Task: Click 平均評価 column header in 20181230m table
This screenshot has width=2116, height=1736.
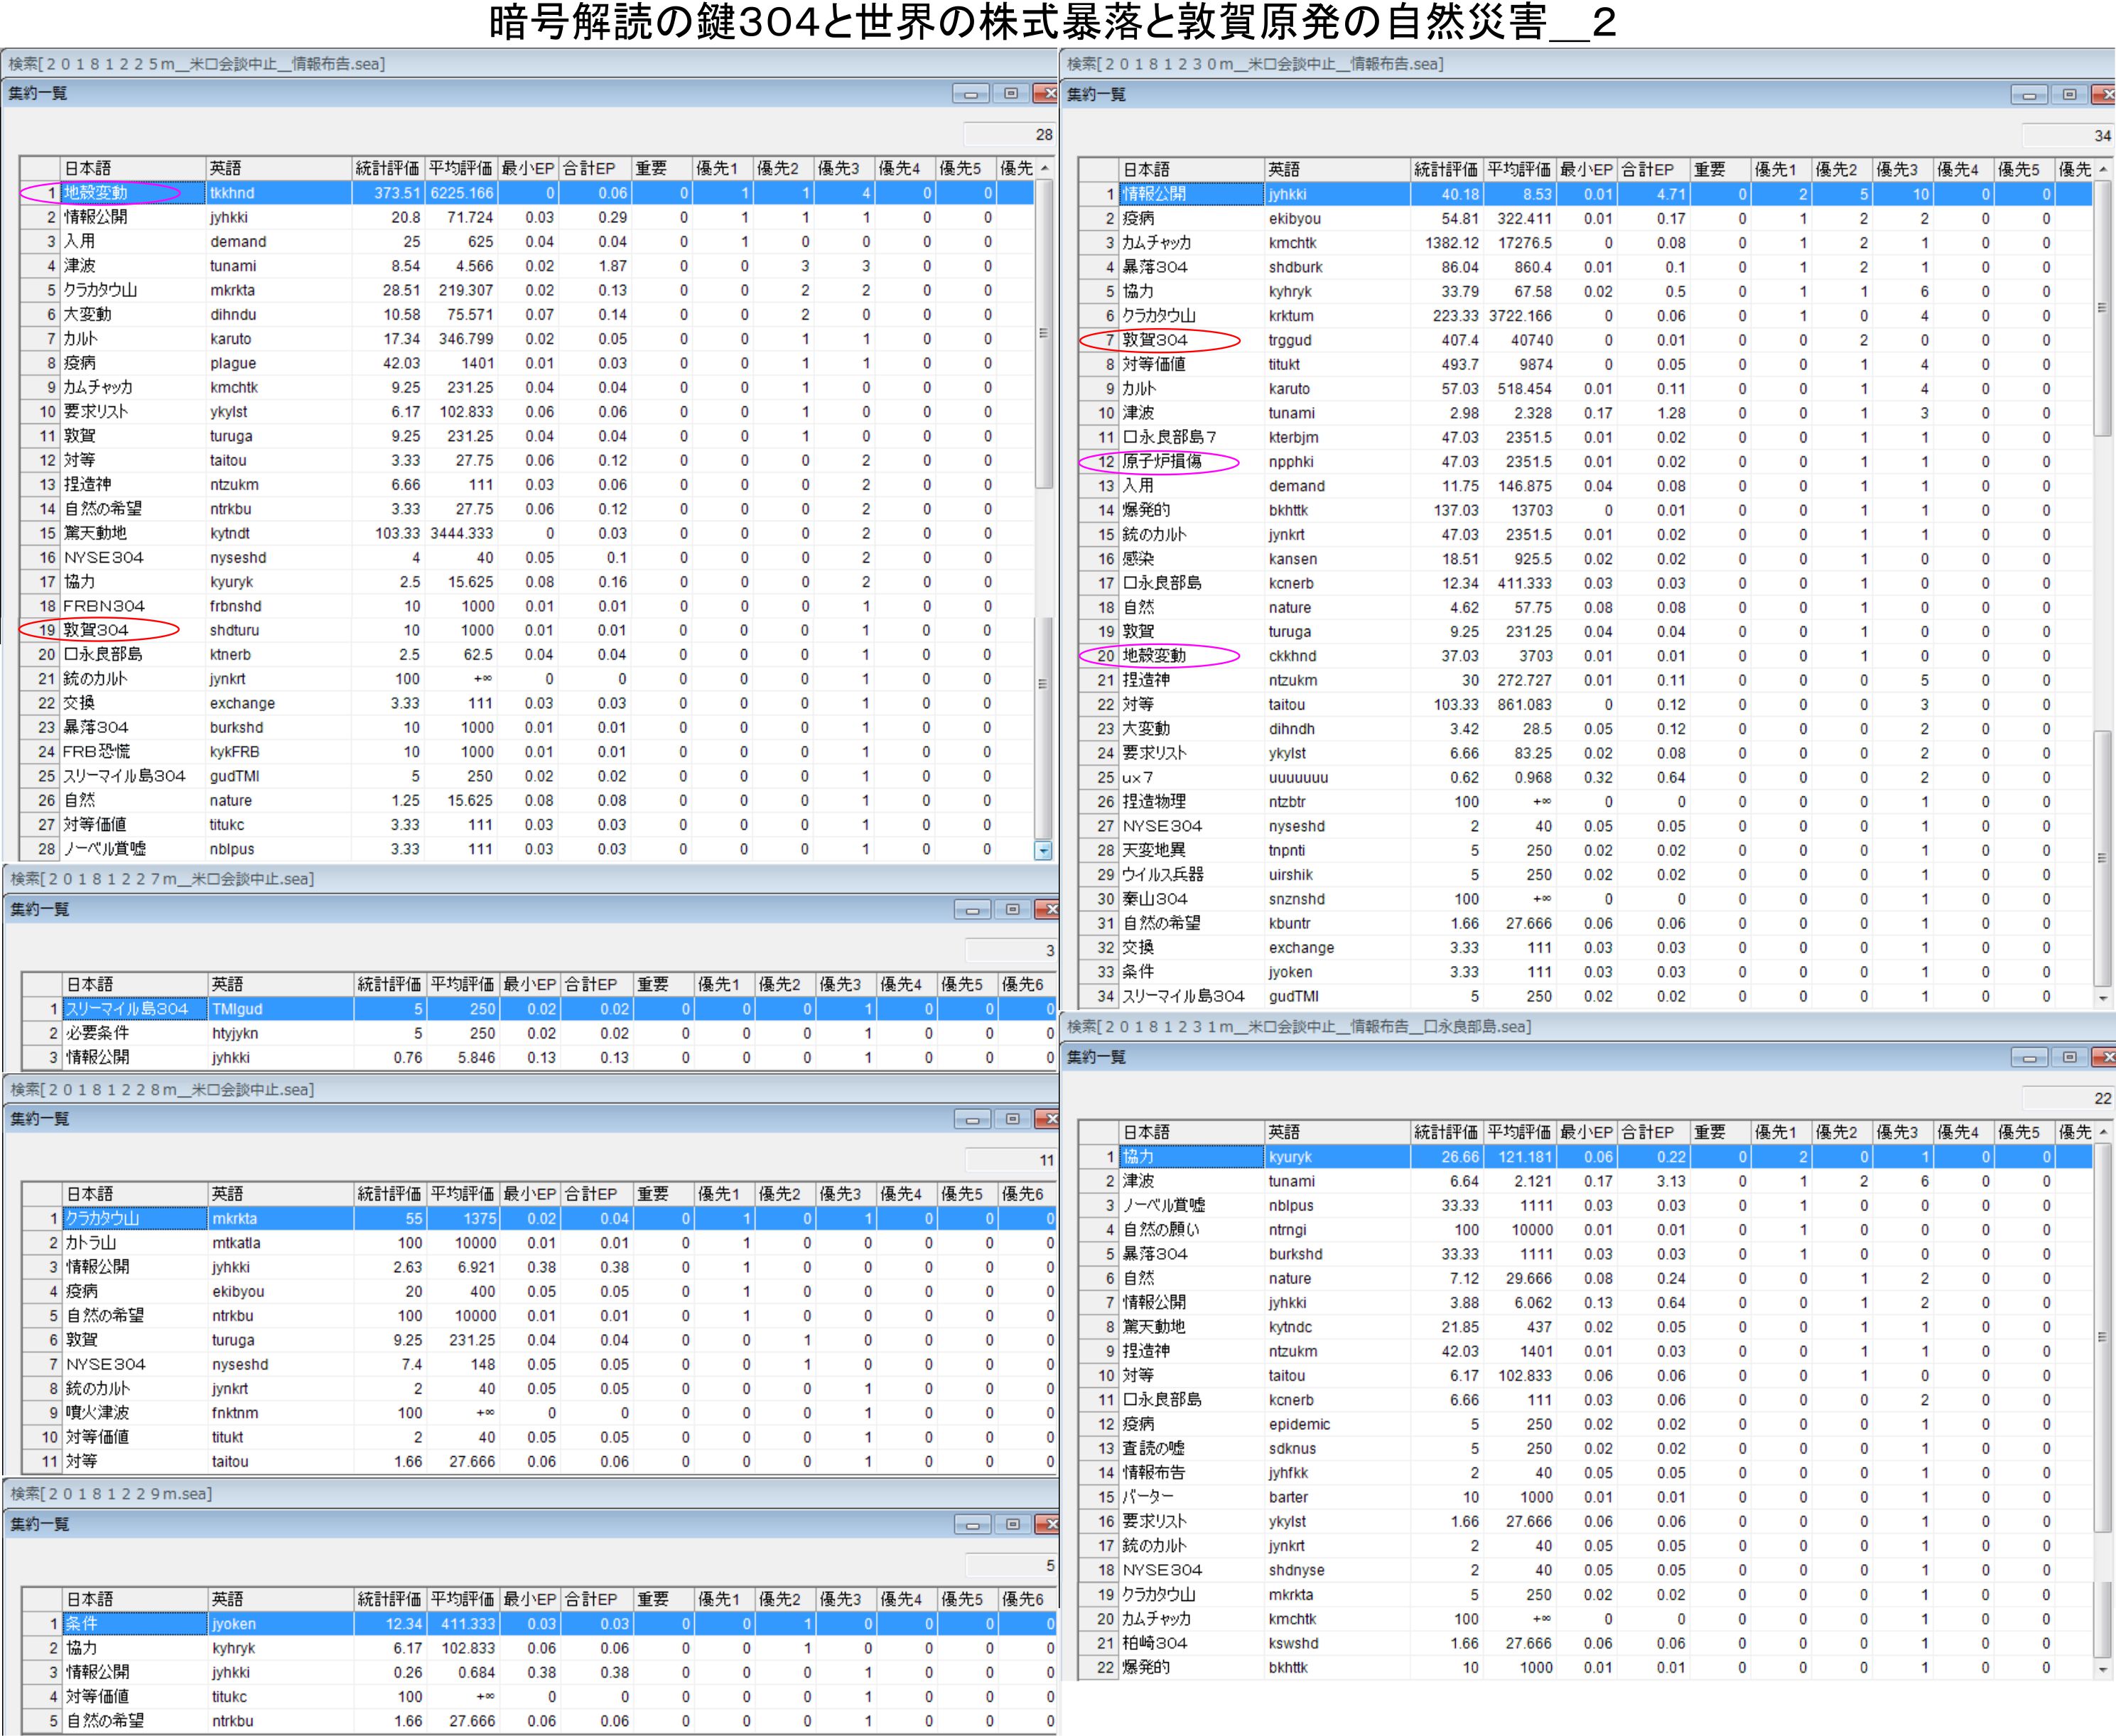Action: pos(1518,170)
